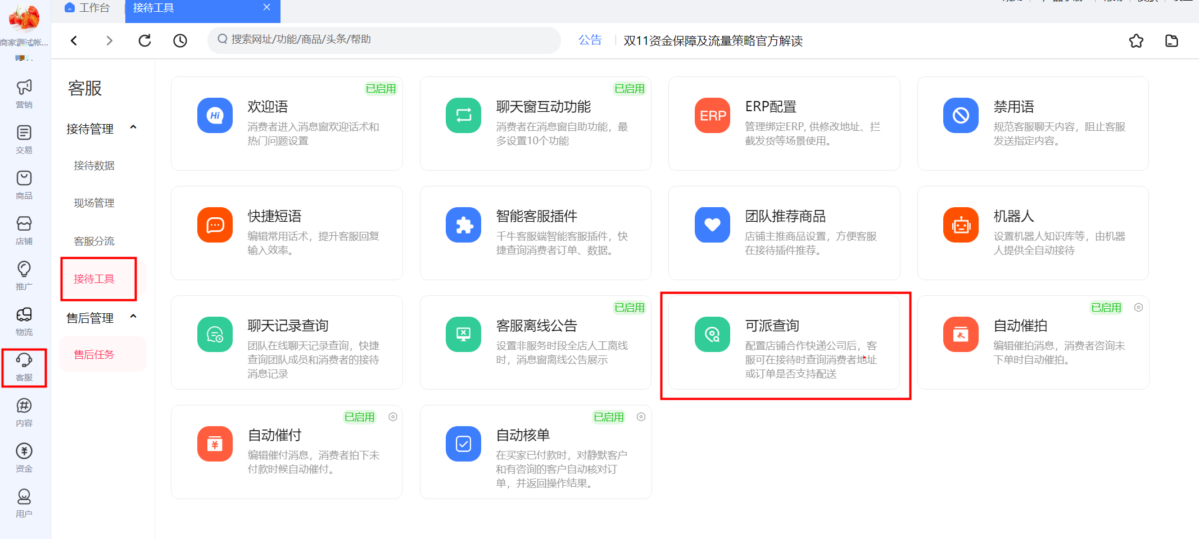Open the 自动核单 card title
The width and height of the screenshot is (1199, 539).
523,435
